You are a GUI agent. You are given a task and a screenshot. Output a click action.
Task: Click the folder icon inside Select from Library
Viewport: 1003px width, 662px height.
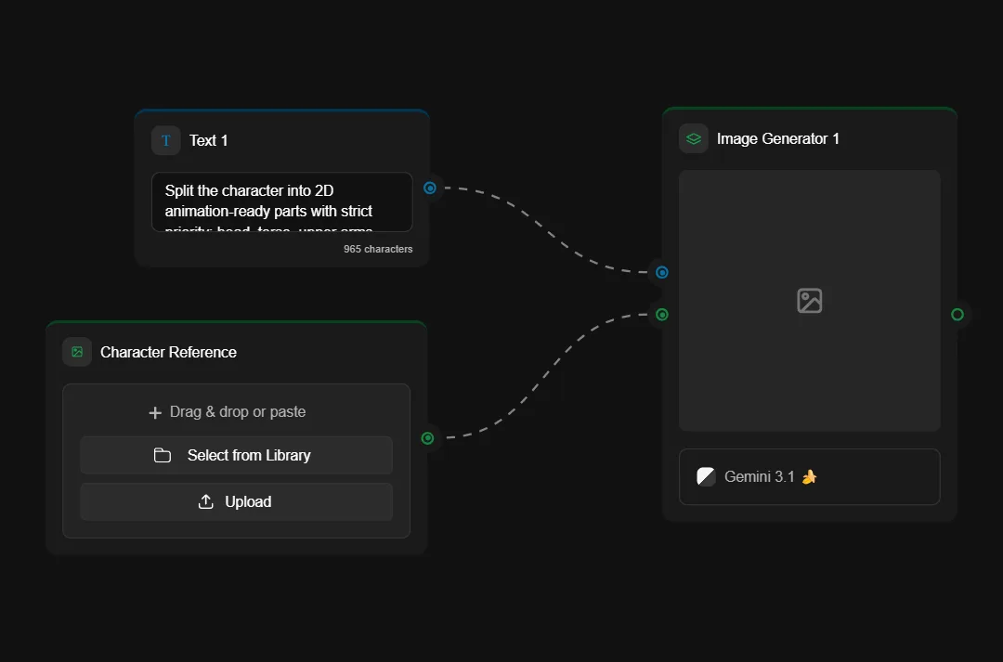click(163, 455)
